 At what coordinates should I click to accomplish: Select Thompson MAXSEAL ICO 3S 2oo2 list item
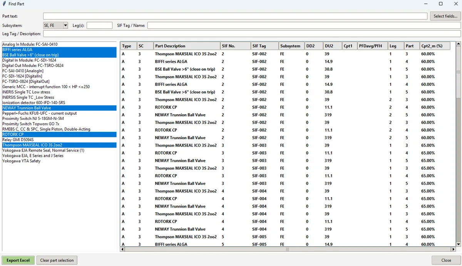point(59,145)
